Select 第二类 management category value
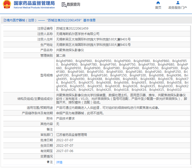 pos(61,56)
